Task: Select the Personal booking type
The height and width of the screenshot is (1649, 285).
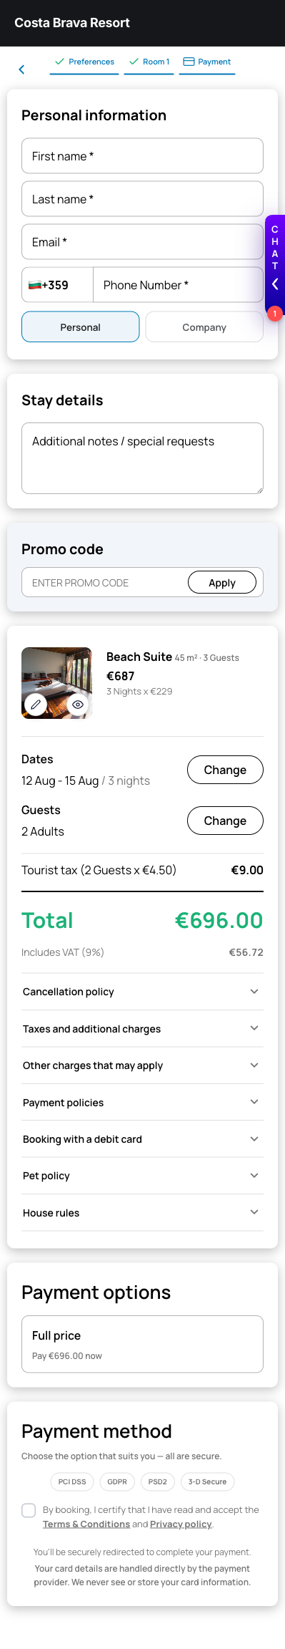Action: pyautogui.click(x=81, y=327)
